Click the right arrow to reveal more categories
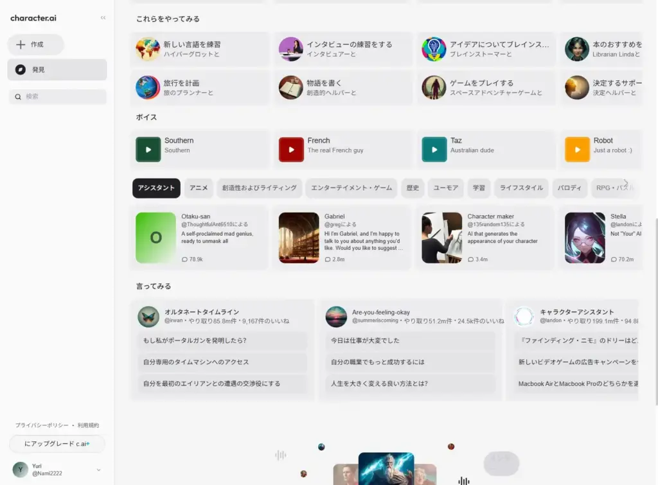The height and width of the screenshot is (485, 658). click(627, 182)
